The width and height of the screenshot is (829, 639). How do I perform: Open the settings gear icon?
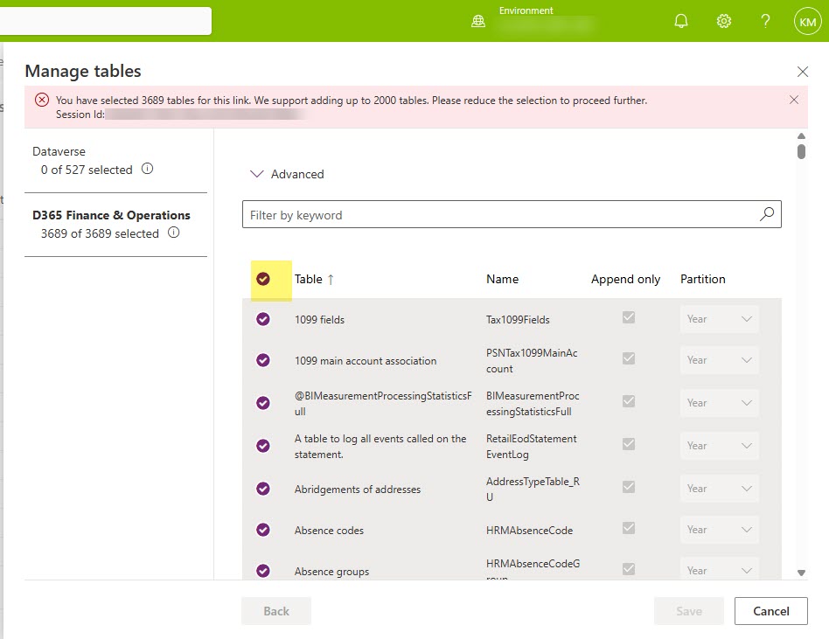coord(724,21)
